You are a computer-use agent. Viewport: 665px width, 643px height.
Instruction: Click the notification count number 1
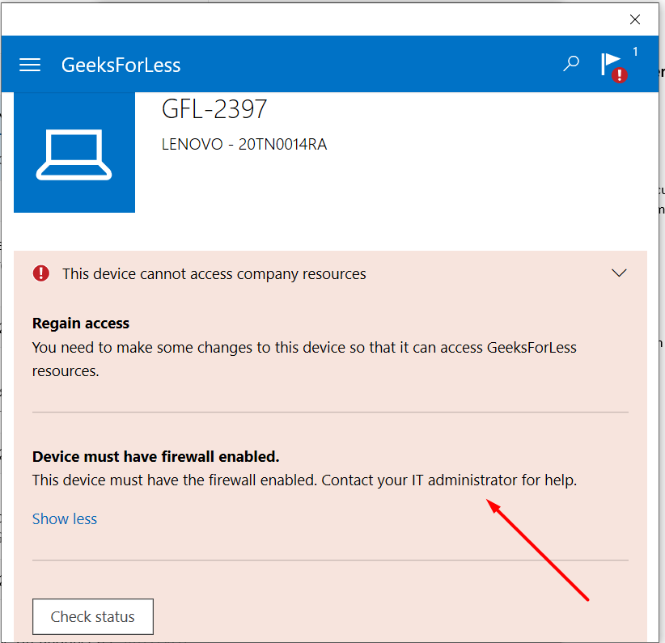635,52
